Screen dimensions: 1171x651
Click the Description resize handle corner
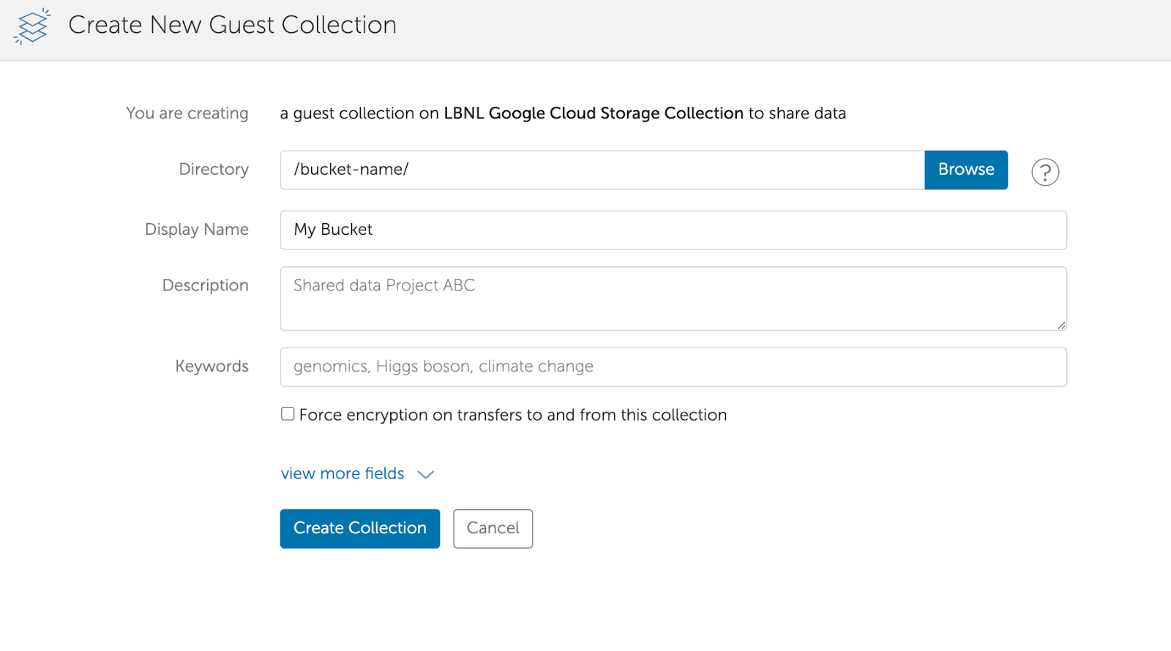click(1061, 325)
